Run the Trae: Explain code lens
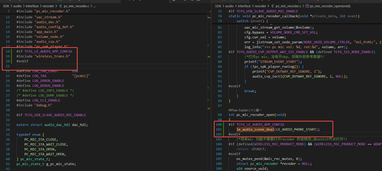This screenshot has width=382, height=171. (x=239, y=110)
